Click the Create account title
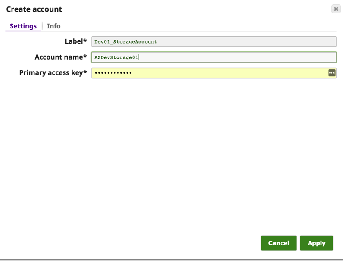The image size is (343, 261). point(34,9)
